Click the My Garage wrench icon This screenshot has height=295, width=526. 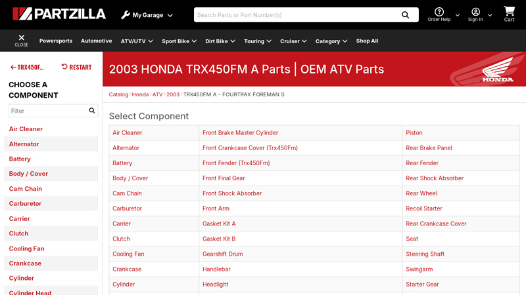click(126, 15)
